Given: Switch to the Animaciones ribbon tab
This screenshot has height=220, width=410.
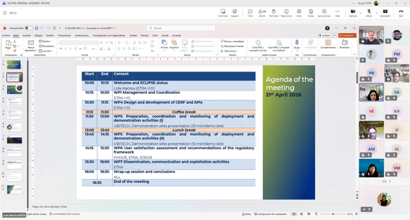Looking at the screenshot, I should point(82,35).
